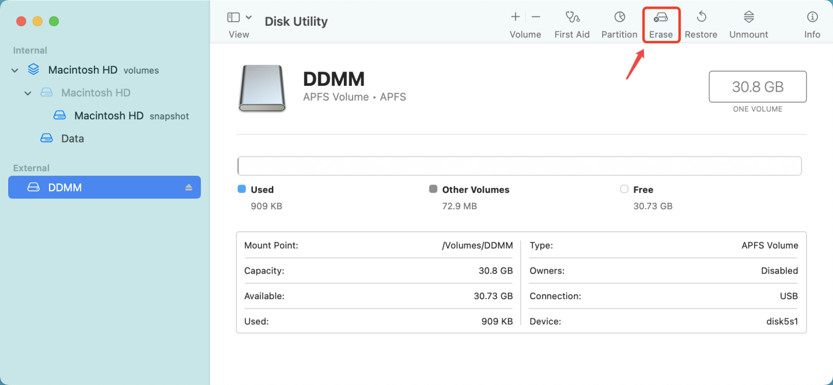This screenshot has width=833, height=385.
Task: Click the 30.8 GB ONE VOLUME button
Action: click(757, 86)
